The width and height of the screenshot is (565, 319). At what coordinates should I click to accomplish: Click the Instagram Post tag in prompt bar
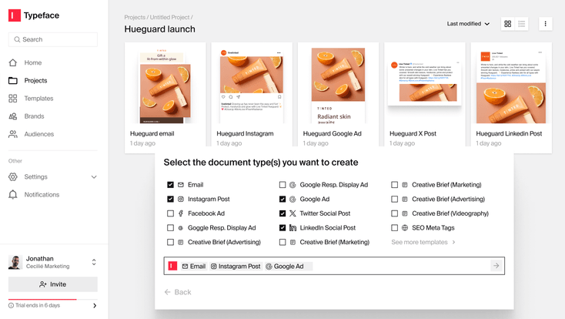click(236, 267)
